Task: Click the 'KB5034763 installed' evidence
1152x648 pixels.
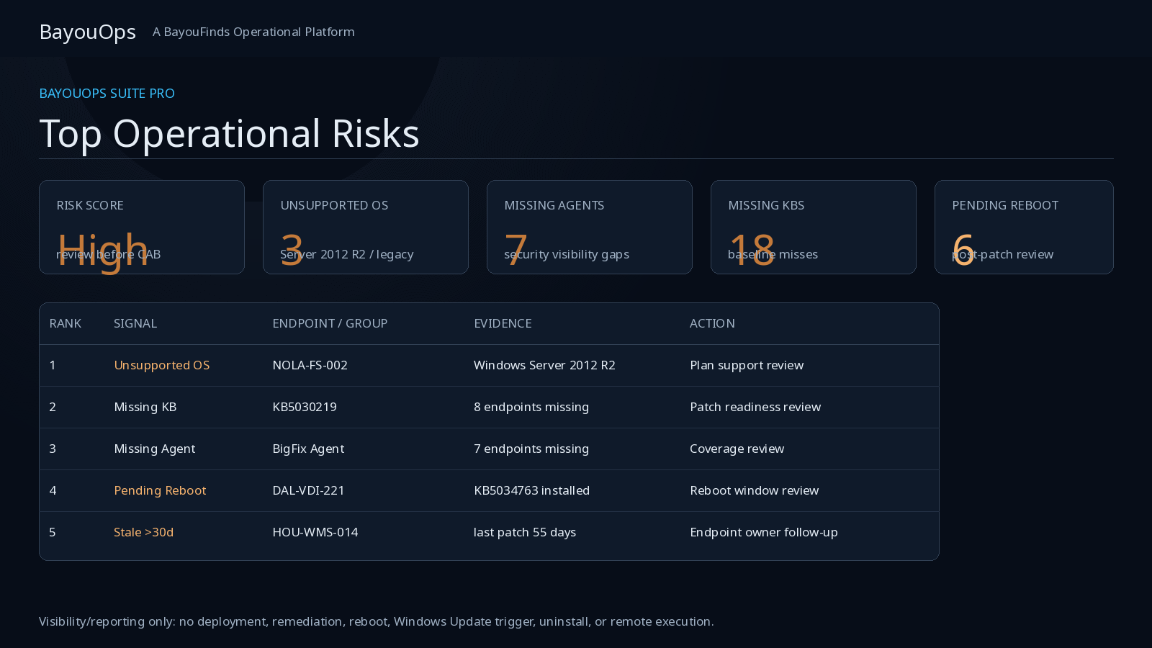Action: tap(531, 490)
